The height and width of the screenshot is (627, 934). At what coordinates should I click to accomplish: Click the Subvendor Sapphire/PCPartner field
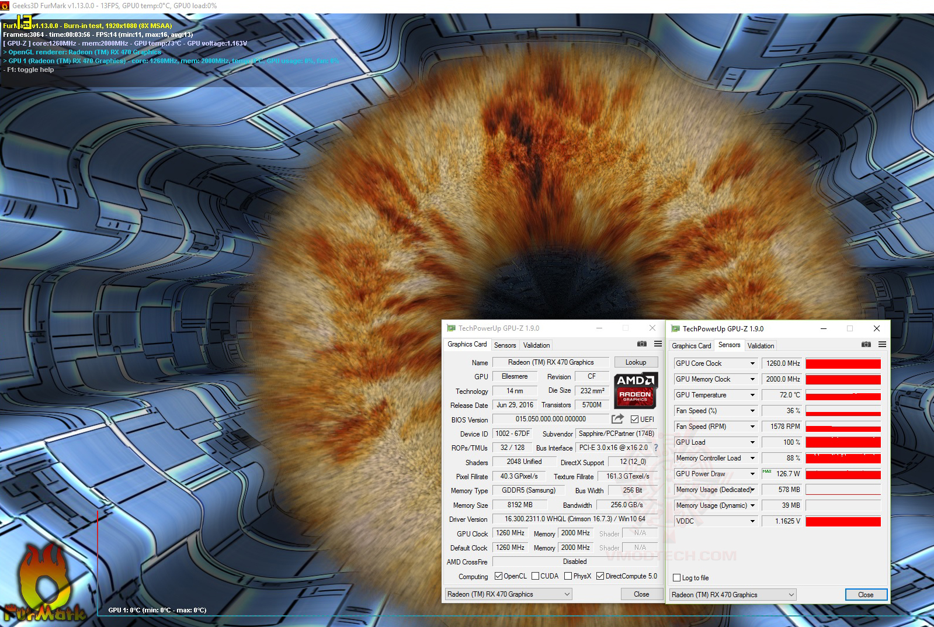pyautogui.click(x=616, y=434)
